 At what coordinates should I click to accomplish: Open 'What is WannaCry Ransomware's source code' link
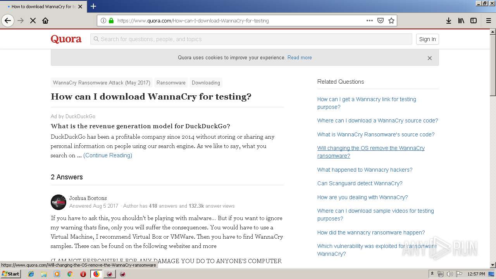[x=376, y=134]
